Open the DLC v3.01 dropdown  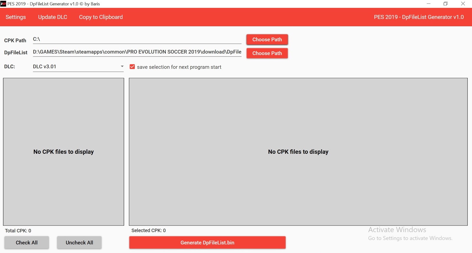pyautogui.click(x=78, y=67)
